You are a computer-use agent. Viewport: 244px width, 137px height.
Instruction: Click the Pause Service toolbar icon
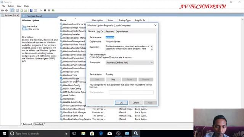coord(49,10)
